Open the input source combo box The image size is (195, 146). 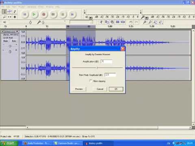click(81, 22)
